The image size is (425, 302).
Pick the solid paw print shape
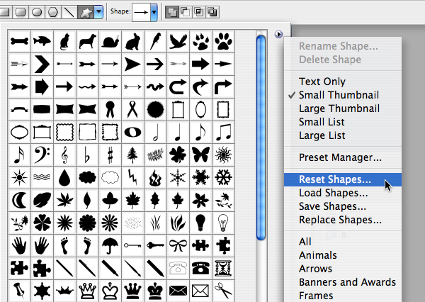click(x=223, y=41)
